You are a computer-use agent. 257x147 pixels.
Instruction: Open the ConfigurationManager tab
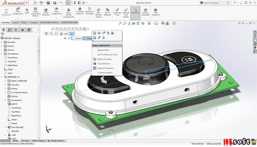coord(16,30)
